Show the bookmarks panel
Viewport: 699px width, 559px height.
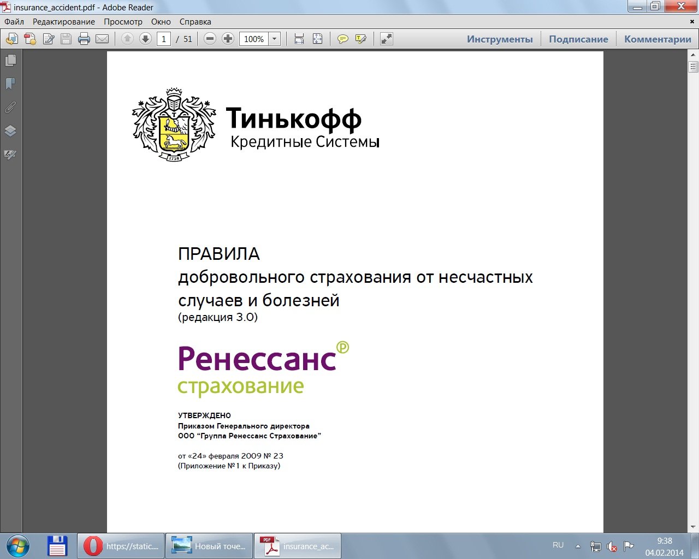pos(10,84)
